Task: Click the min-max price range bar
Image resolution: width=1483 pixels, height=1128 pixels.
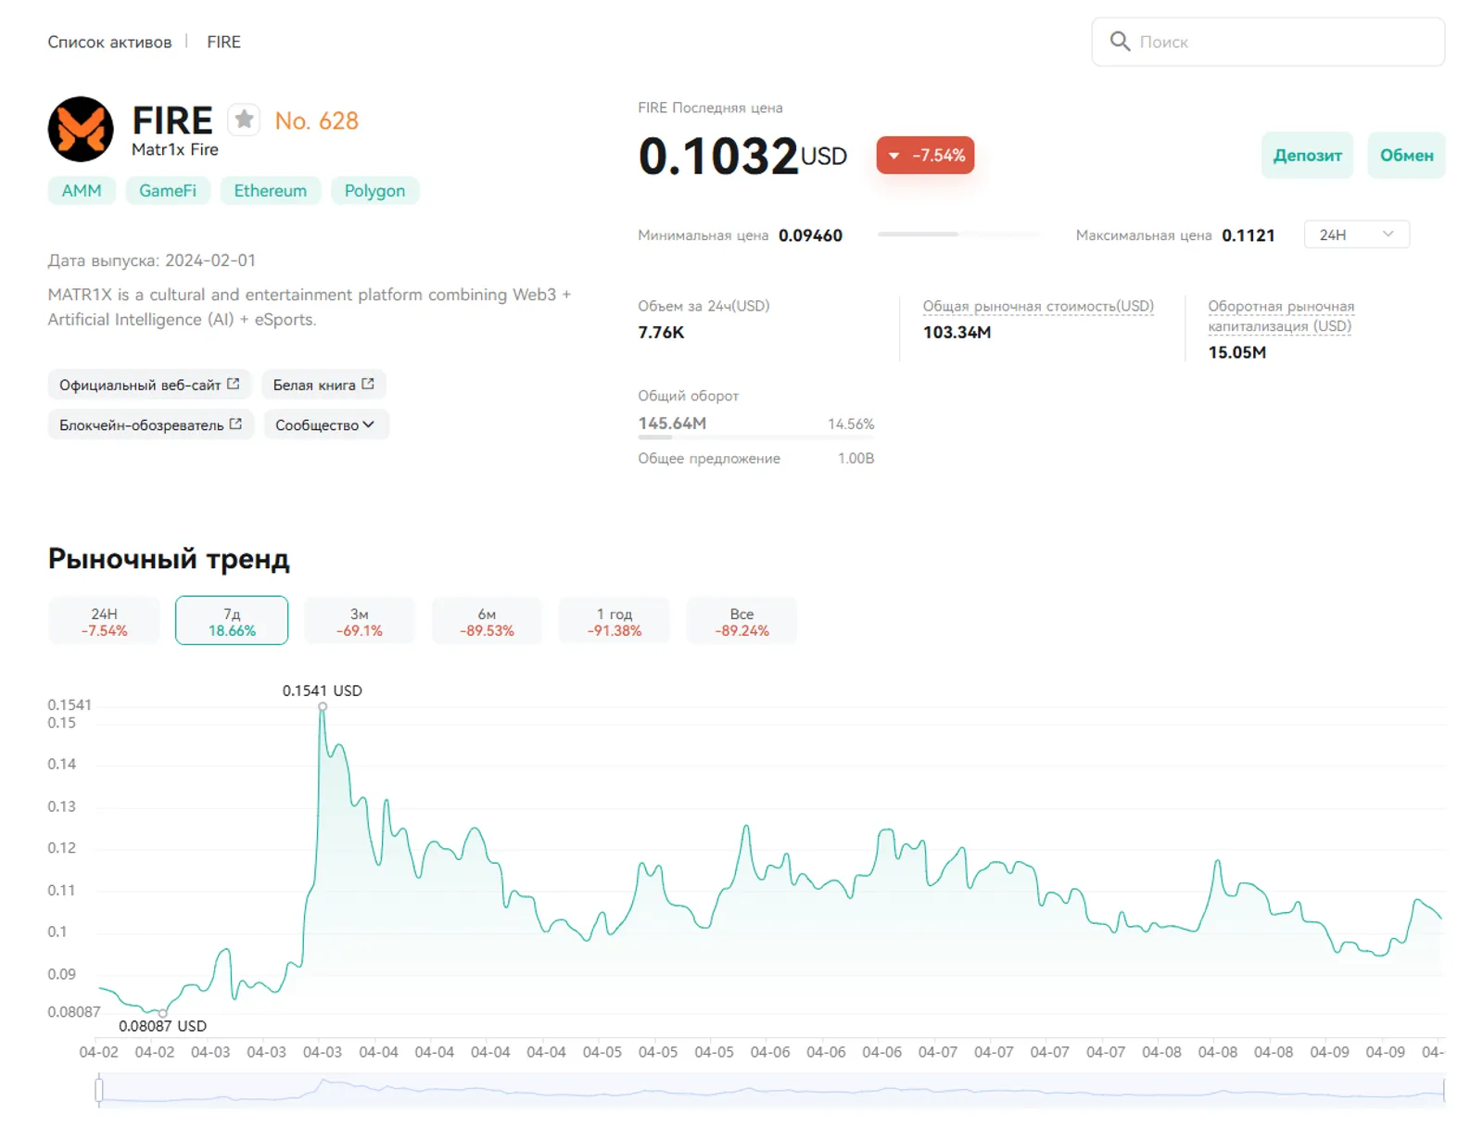Action: pyautogui.click(x=958, y=234)
